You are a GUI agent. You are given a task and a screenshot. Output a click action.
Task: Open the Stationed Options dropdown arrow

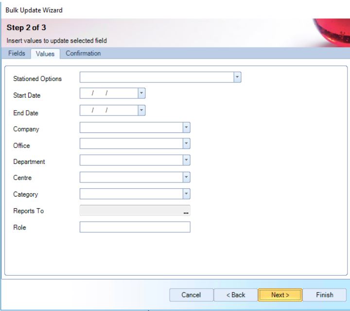tap(237, 77)
